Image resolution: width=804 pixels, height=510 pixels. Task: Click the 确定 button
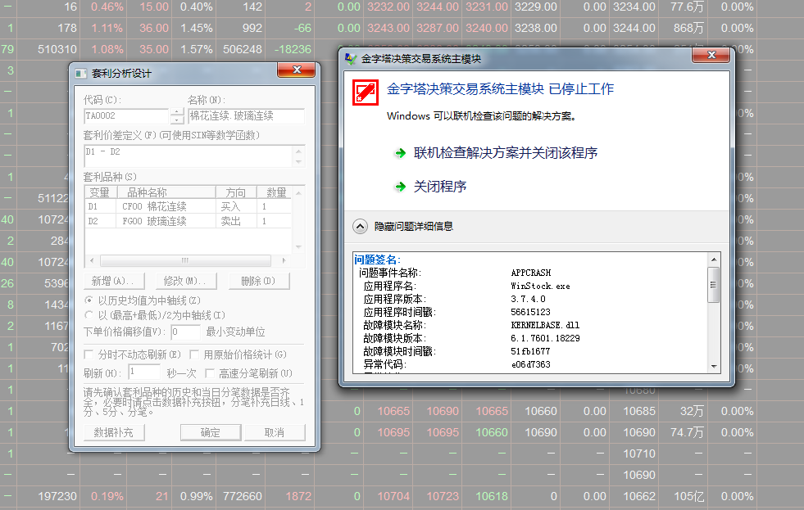tap(211, 433)
